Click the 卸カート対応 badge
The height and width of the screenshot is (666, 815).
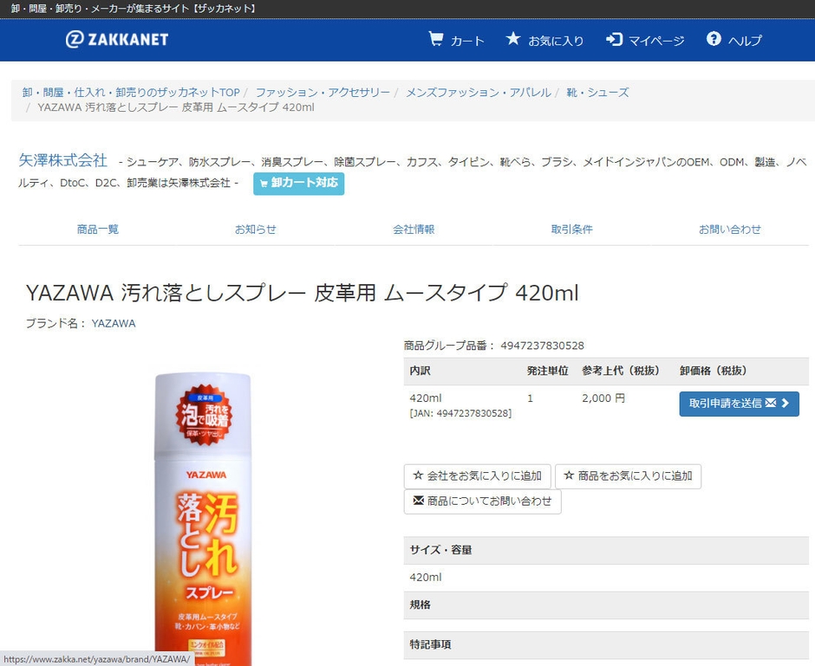pyautogui.click(x=298, y=184)
